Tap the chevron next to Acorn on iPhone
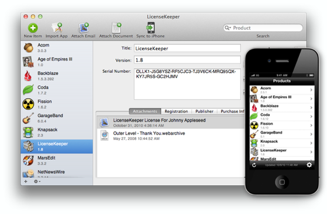The height and width of the screenshot is (214, 327). pyautogui.click(x=311, y=90)
